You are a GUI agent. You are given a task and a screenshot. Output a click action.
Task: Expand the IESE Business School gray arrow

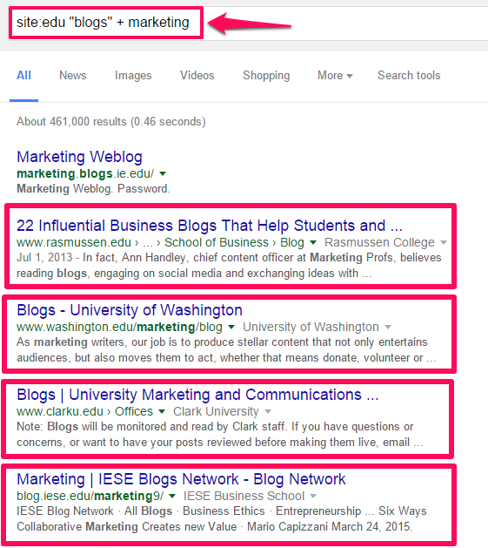coord(313,496)
